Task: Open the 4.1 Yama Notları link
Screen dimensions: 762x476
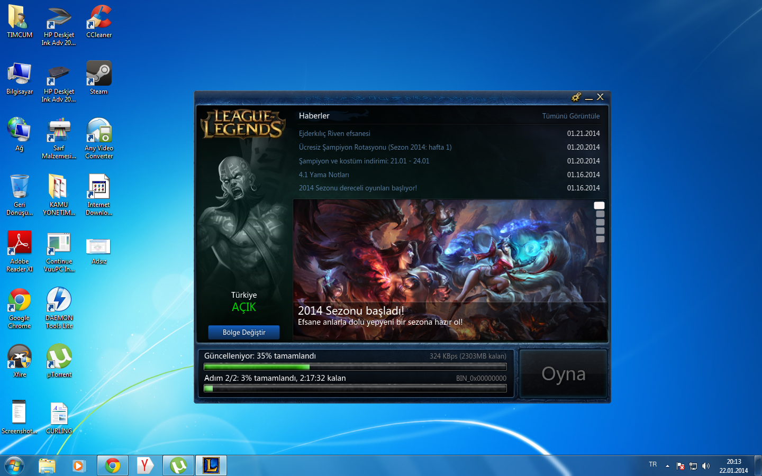Action: (x=324, y=175)
